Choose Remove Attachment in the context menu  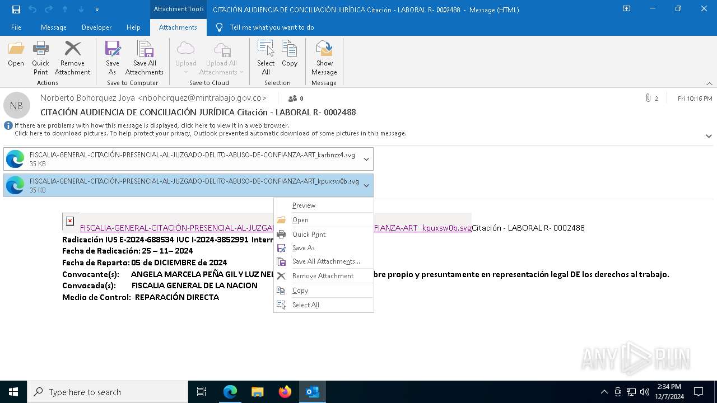pyautogui.click(x=324, y=276)
